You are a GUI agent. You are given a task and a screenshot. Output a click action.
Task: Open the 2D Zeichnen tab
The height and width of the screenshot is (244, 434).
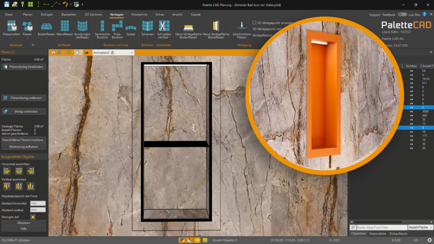click(x=93, y=14)
